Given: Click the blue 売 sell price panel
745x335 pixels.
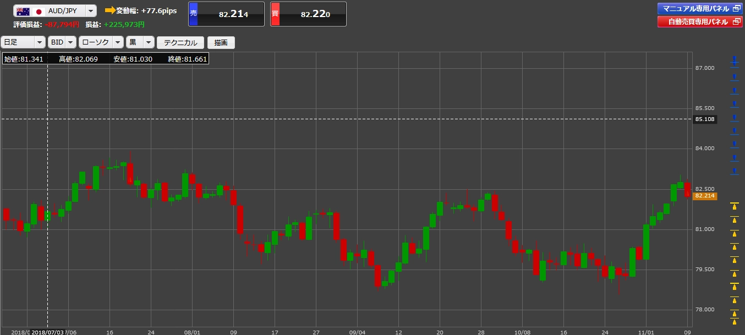Looking at the screenshot, I should tap(226, 14).
